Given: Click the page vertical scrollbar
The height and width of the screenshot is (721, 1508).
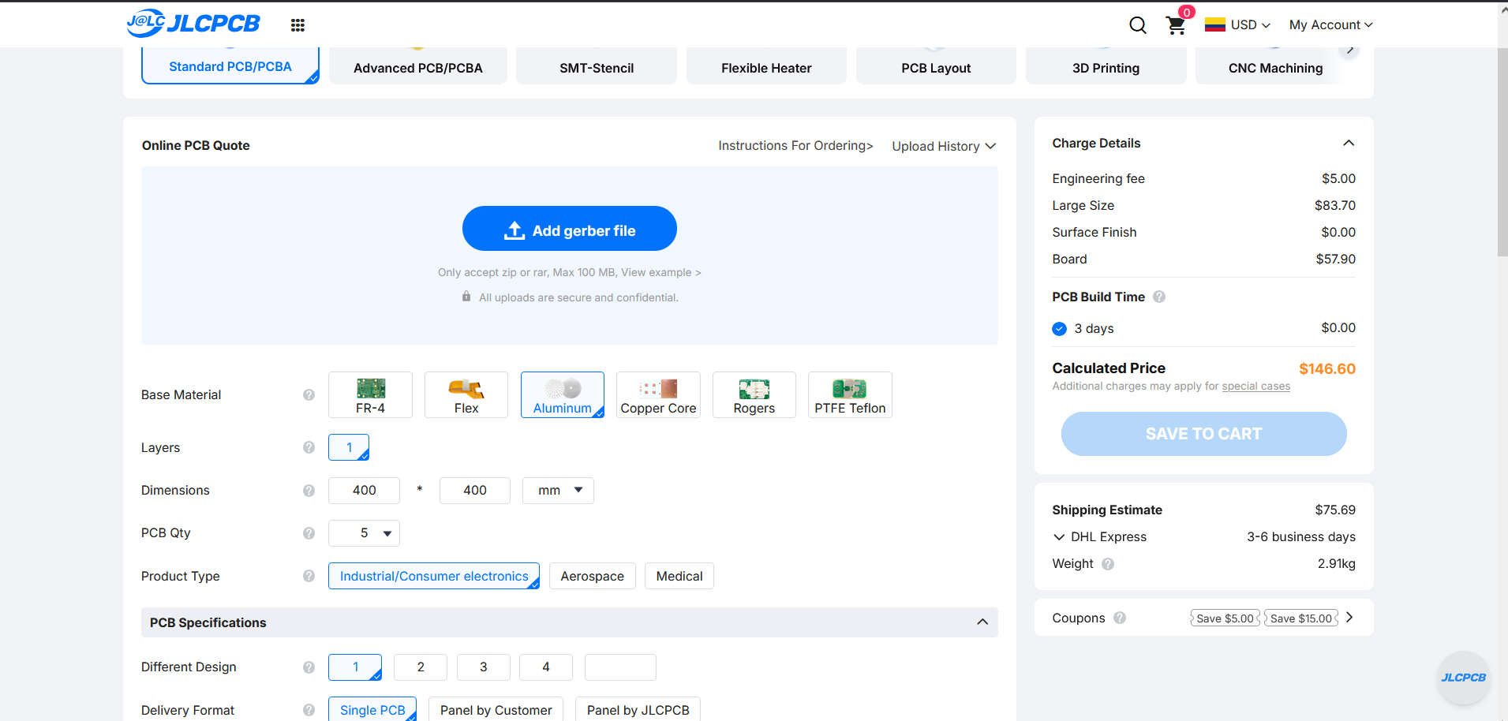Looking at the screenshot, I should coord(1502,158).
